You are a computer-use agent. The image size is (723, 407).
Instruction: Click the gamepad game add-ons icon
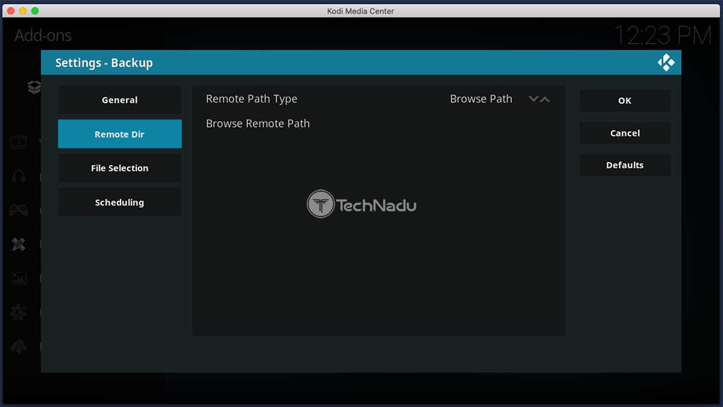click(19, 210)
